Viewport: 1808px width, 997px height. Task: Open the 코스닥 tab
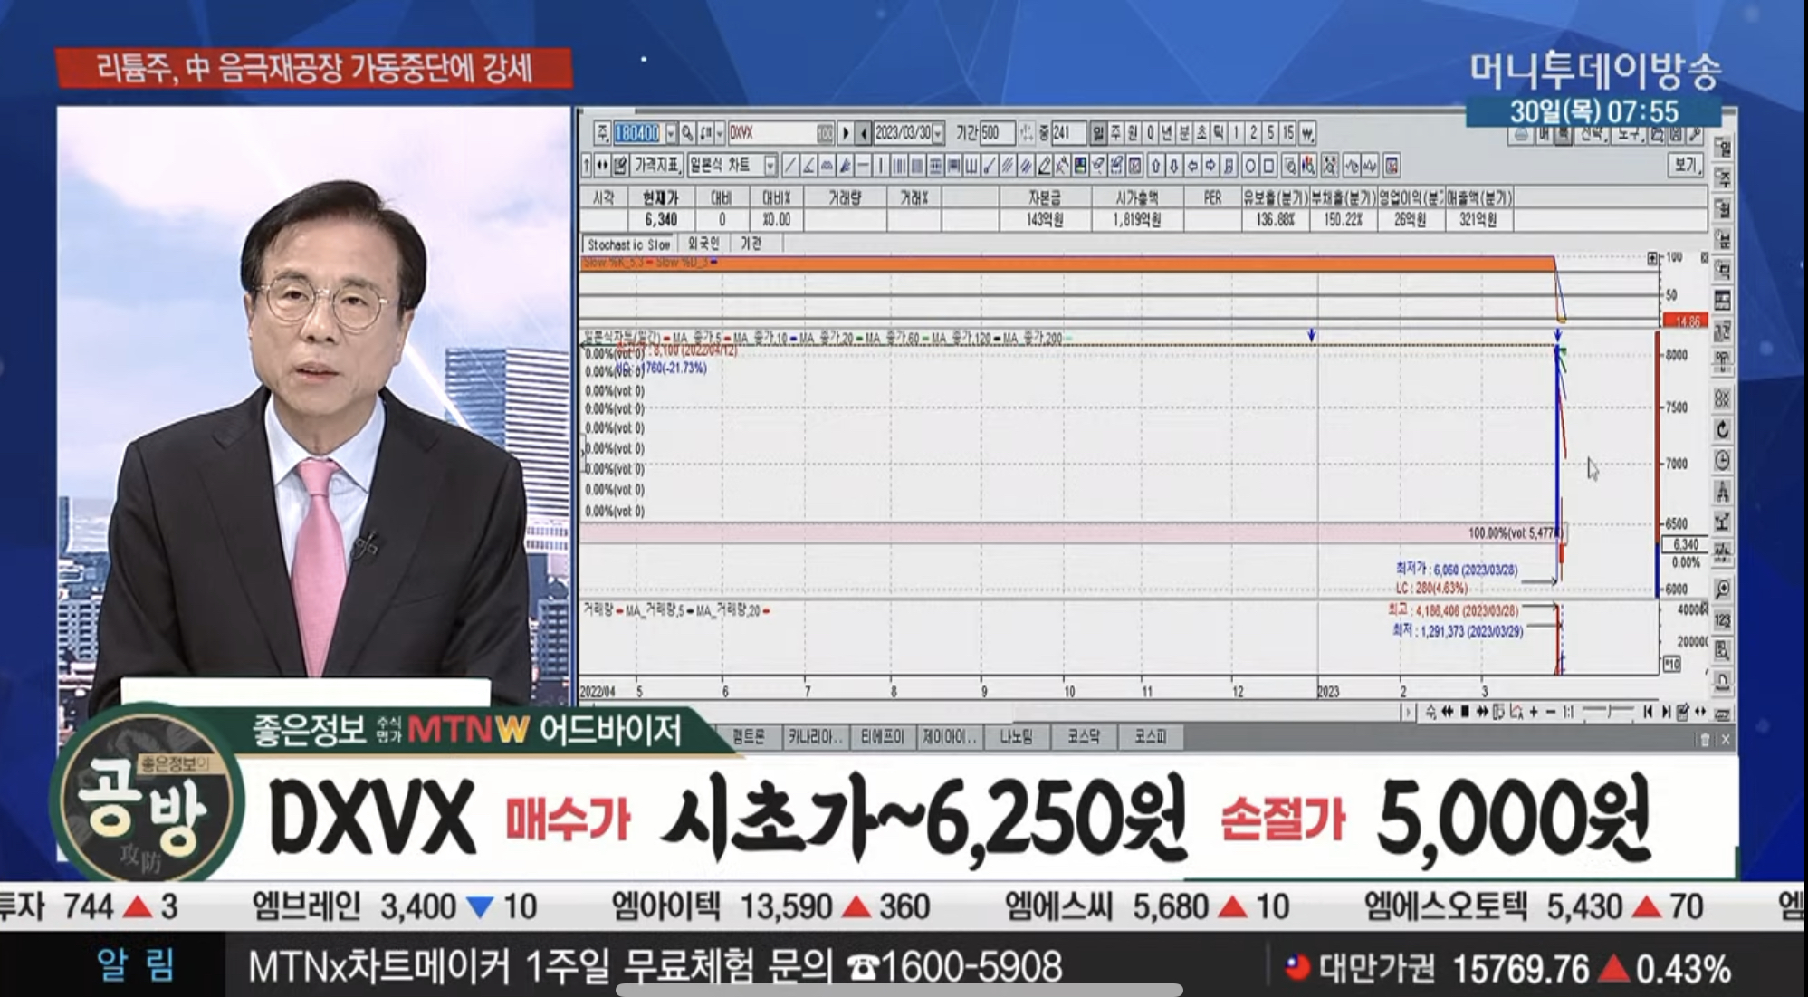1083,737
